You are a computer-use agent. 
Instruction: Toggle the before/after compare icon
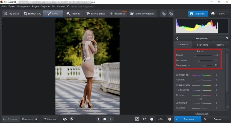[x=72, y=119]
